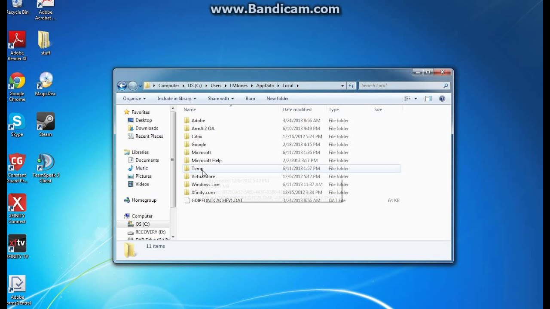Sort by the Size column header
The image size is (550, 309).
click(387, 109)
